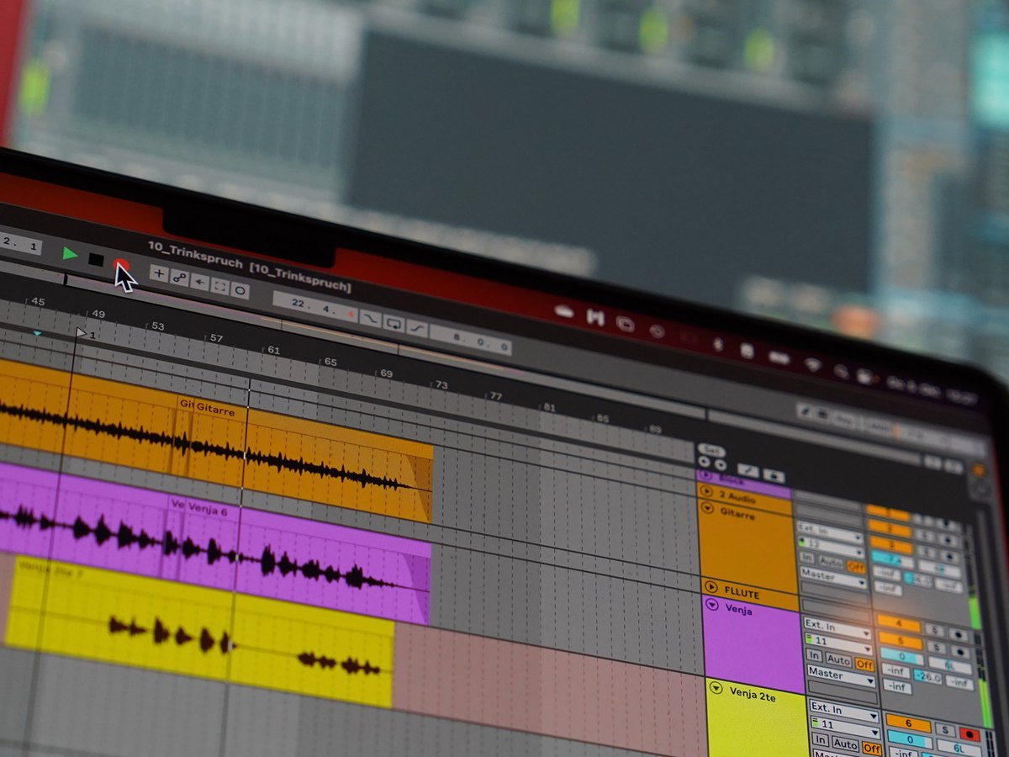Toggle the Punch-Out switch icon
Viewport: 1009px width, 757px height.
[x=416, y=328]
